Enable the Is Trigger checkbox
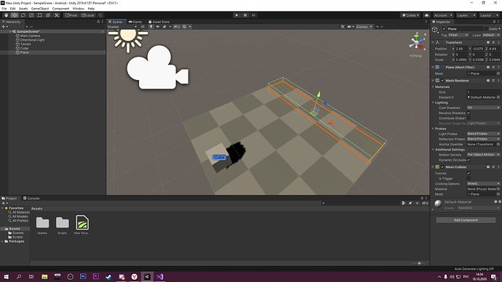Screen dimensions: 502x282 click(x=469, y=178)
